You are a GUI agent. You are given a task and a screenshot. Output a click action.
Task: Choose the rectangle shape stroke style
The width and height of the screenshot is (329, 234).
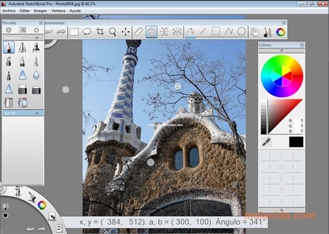tap(216, 32)
